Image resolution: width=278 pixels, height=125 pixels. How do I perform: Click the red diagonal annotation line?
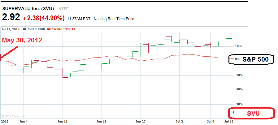[9, 52]
